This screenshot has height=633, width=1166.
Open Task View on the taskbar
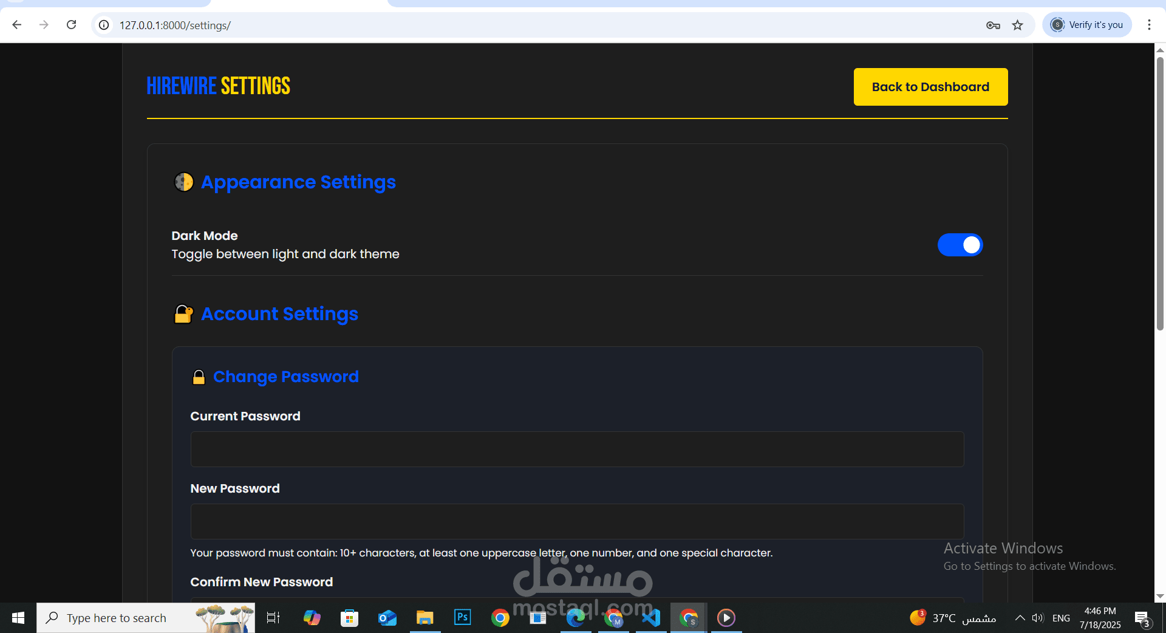pos(273,618)
